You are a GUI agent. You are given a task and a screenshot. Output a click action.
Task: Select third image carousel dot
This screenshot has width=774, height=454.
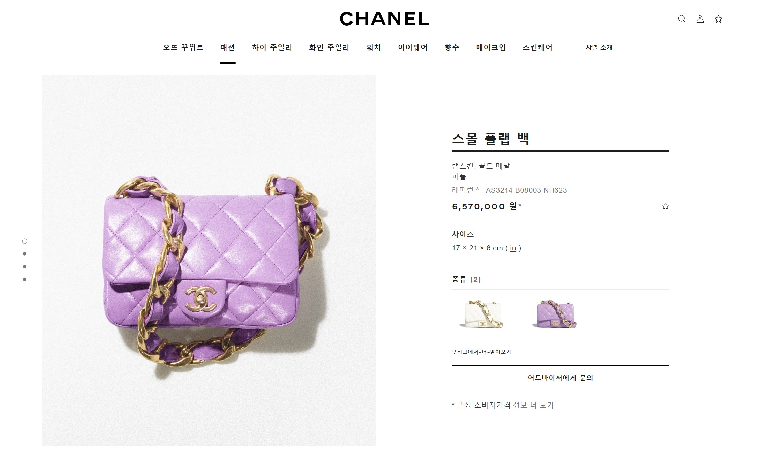pyautogui.click(x=25, y=267)
